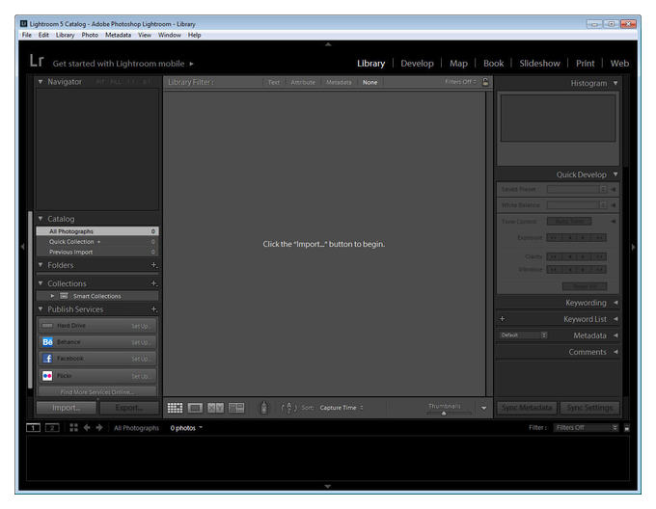Screen dimensions: 656x509
Task: Go back with the filmstrip left arrow
Action: [x=87, y=427]
